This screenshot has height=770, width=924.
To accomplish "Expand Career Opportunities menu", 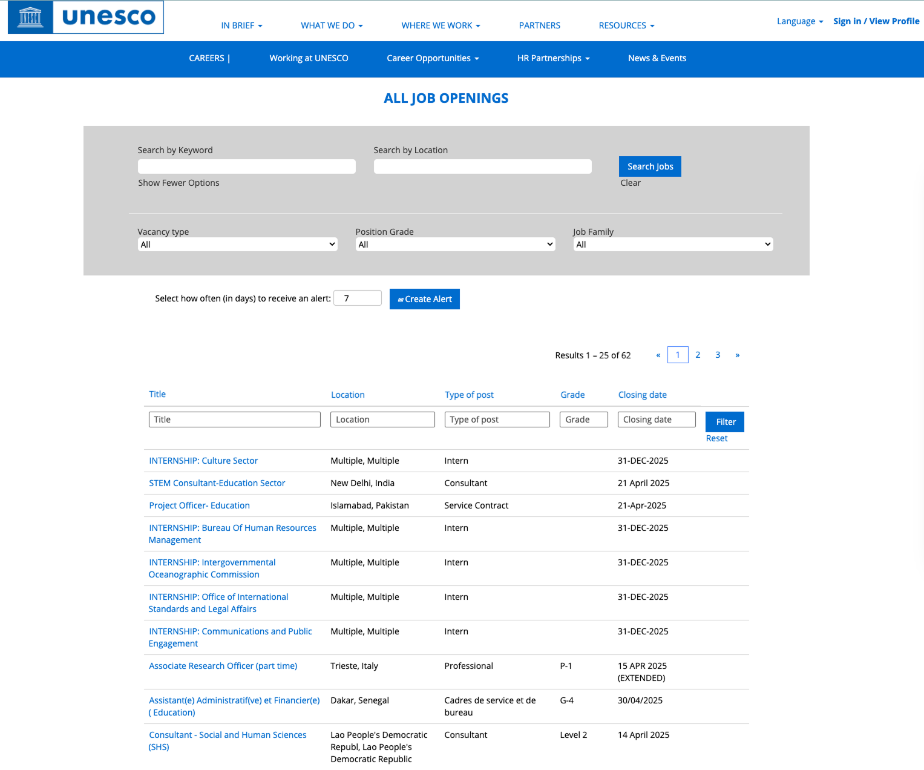I will 433,58.
